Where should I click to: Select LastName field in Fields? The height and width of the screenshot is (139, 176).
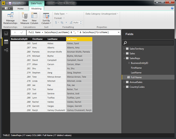136,73
